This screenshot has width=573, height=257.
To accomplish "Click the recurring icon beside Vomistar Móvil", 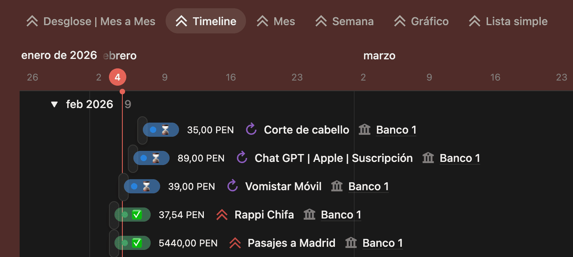I will pyautogui.click(x=232, y=186).
